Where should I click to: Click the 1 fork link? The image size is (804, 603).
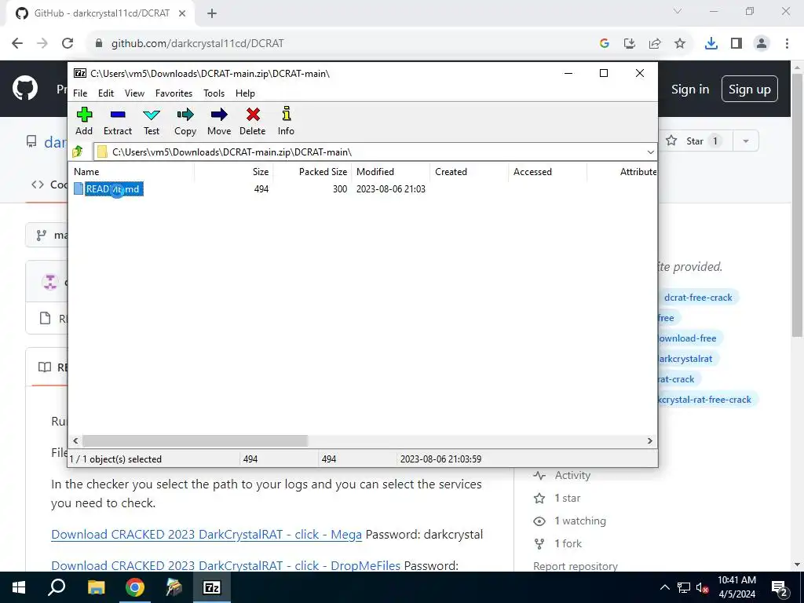tap(568, 543)
